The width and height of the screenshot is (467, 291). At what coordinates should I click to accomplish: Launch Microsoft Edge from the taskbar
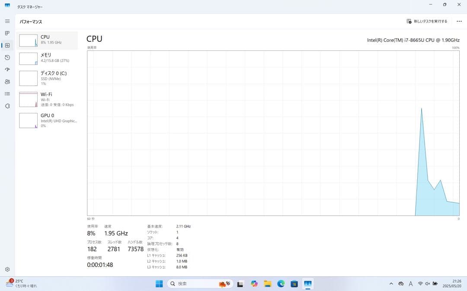(x=281, y=284)
